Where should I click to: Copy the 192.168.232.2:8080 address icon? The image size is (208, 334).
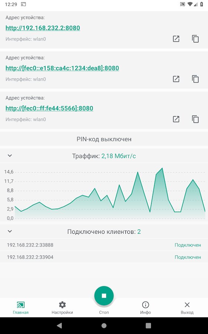point(195,39)
